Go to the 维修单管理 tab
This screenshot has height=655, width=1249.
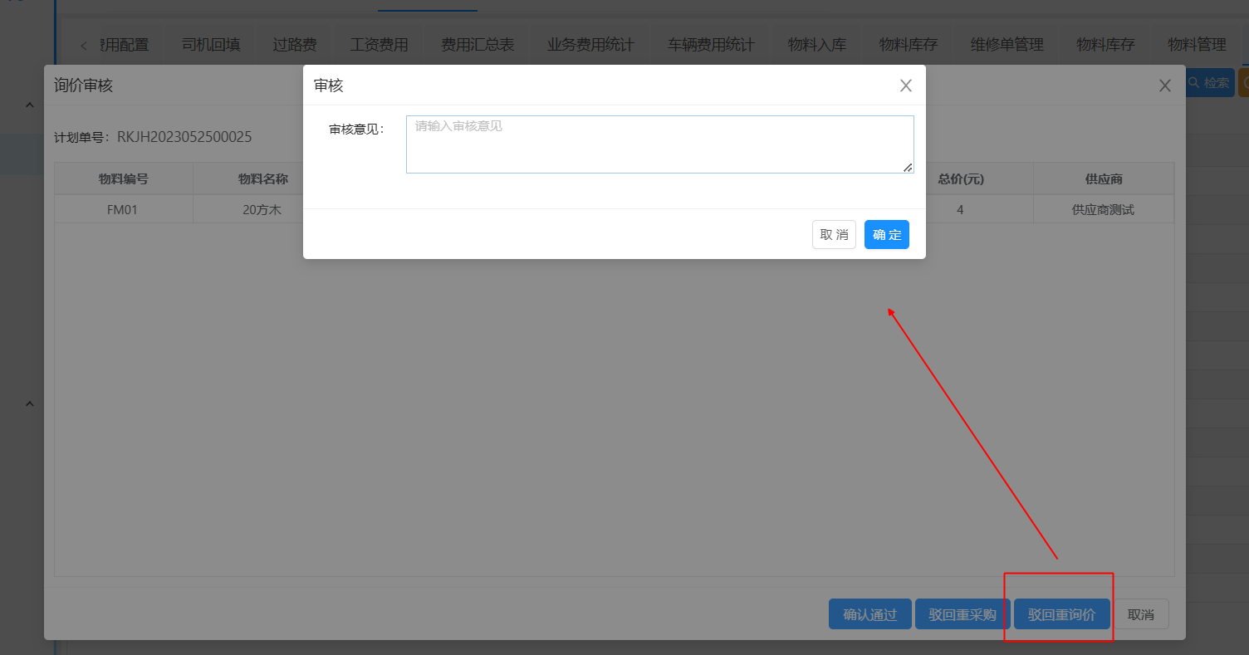1007,45
